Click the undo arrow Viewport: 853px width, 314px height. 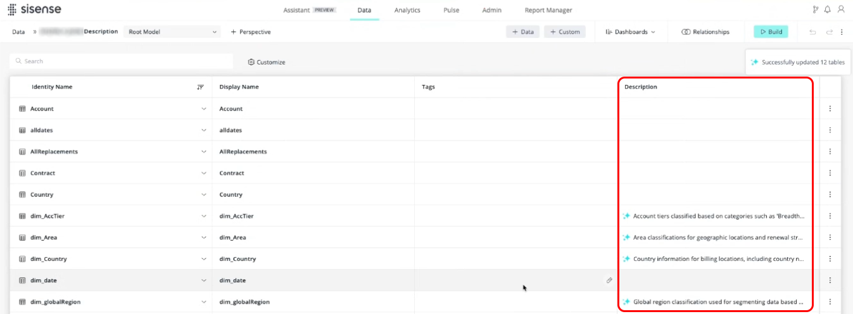coord(813,32)
